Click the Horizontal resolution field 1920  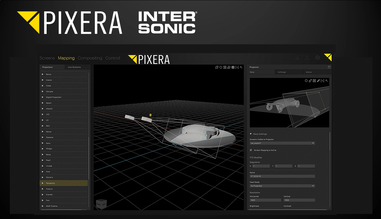(265, 200)
